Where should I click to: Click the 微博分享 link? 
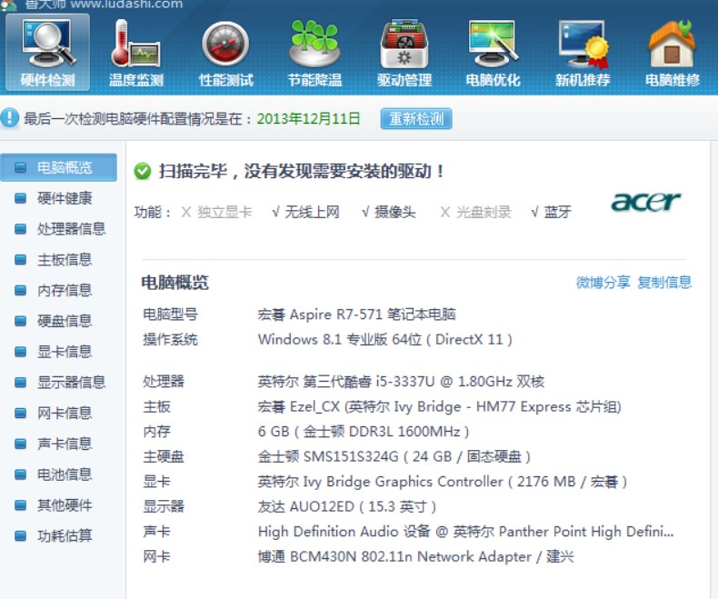(x=603, y=283)
